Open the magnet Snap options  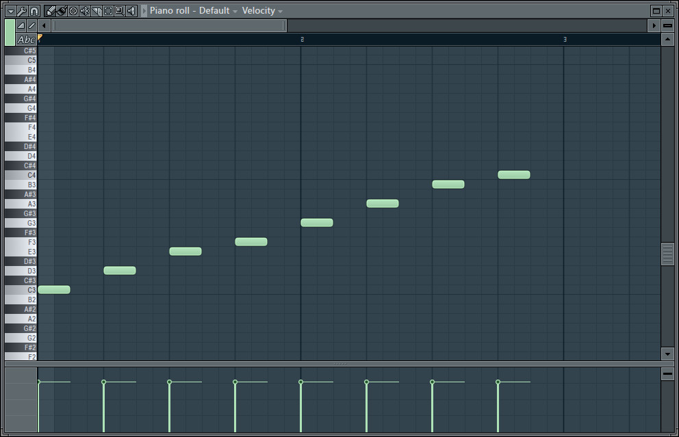tap(34, 11)
